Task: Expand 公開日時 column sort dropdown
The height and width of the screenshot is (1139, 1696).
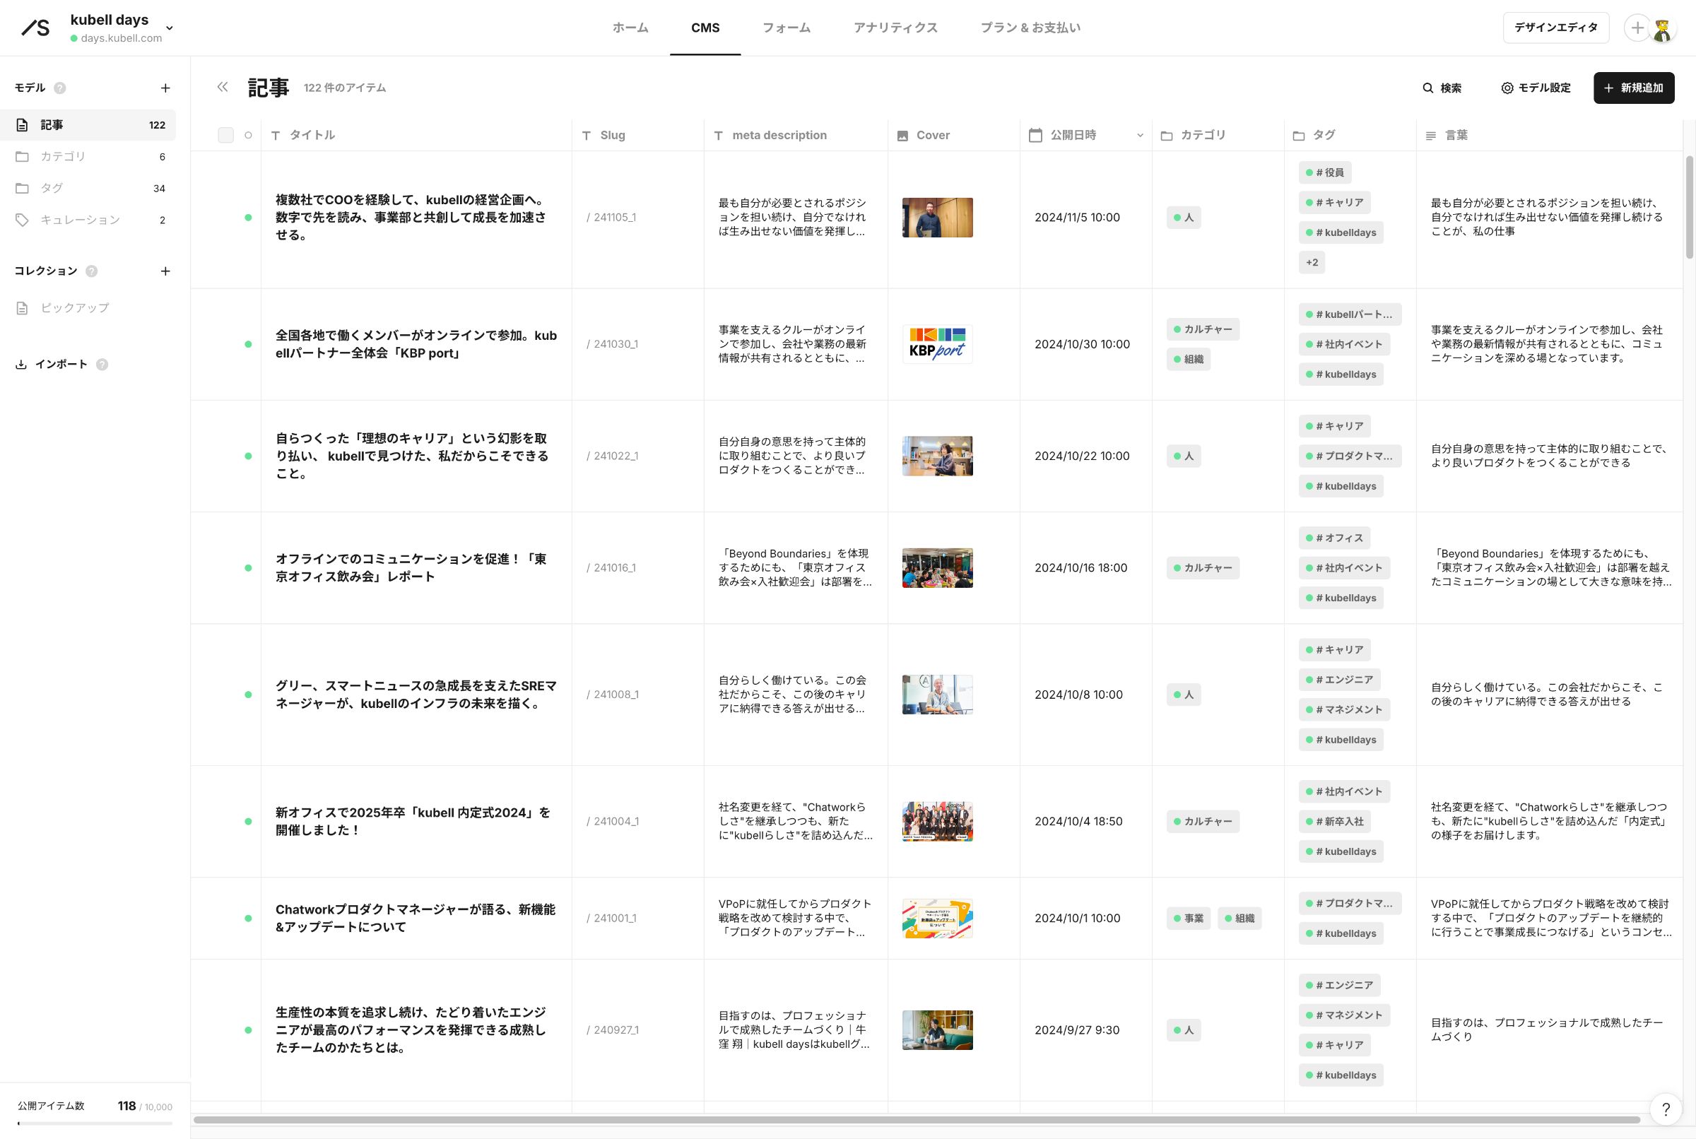Action: (x=1140, y=135)
